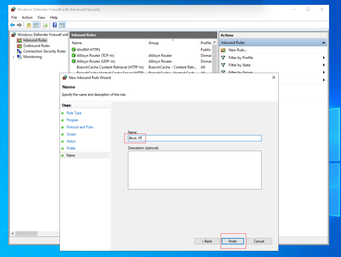
Task: Click the Help question mark toolbar icon
Action: [x=54, y=25]
